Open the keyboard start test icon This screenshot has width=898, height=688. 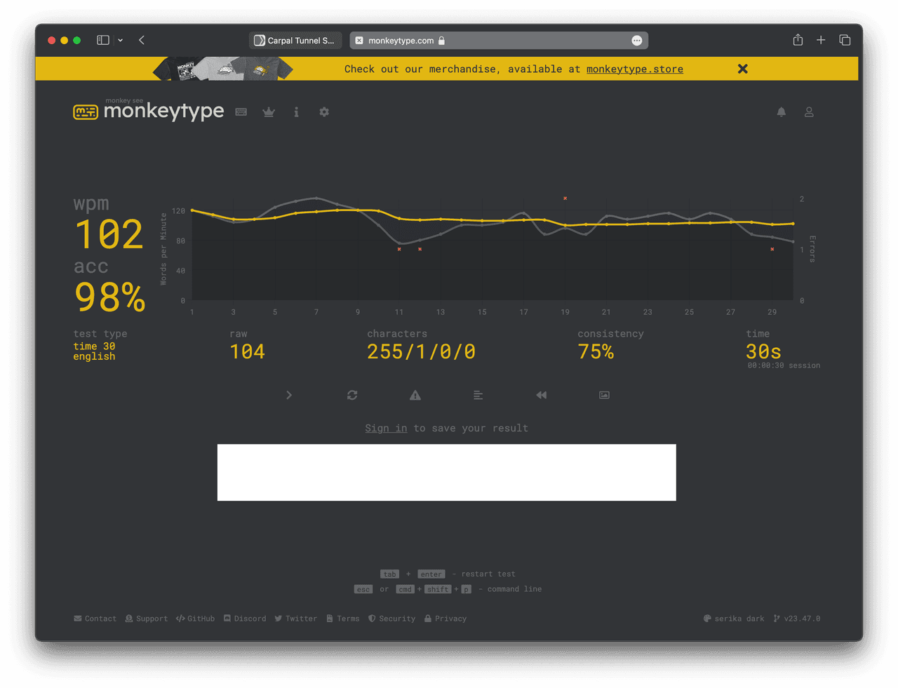(x=241, y=112)
